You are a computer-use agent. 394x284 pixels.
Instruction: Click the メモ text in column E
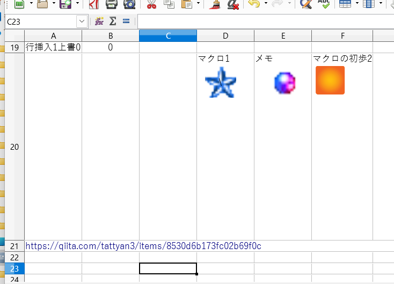[x=264, y=59]
